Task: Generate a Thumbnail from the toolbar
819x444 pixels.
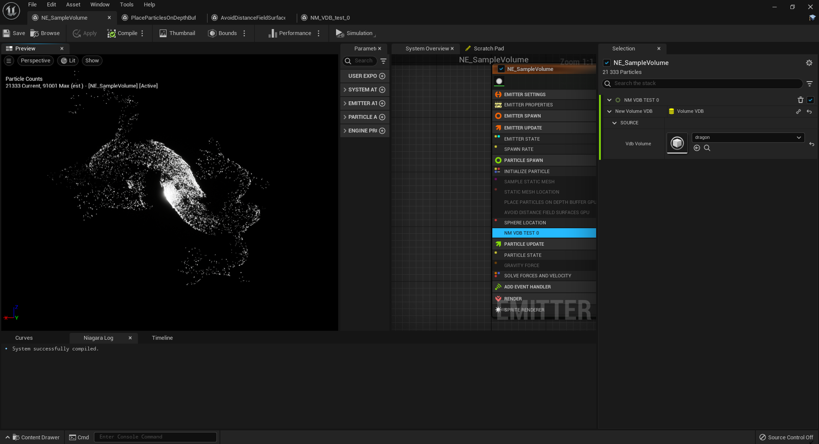Action: point(177,33)
